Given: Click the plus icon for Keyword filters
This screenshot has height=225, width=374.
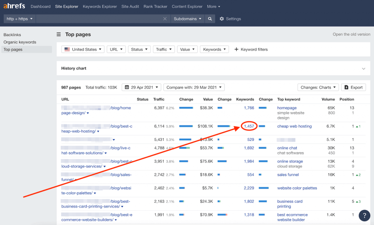Looking at the screenshot, I should 236,49.
